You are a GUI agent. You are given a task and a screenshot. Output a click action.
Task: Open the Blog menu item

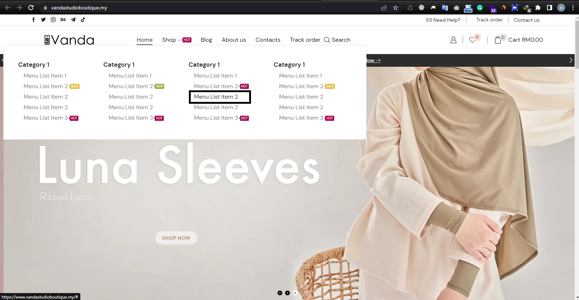pyautogui.click(x=206, y=40)
